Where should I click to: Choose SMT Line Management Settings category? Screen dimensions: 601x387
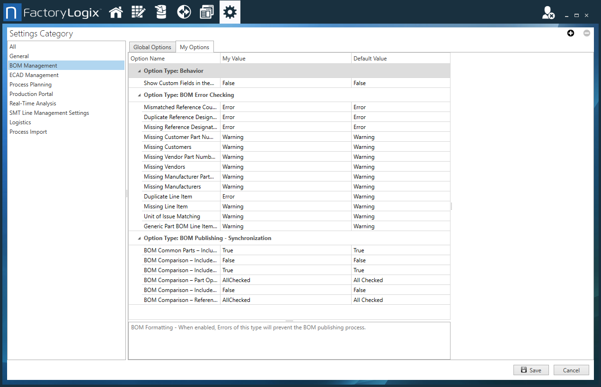[x=49, y=113]
